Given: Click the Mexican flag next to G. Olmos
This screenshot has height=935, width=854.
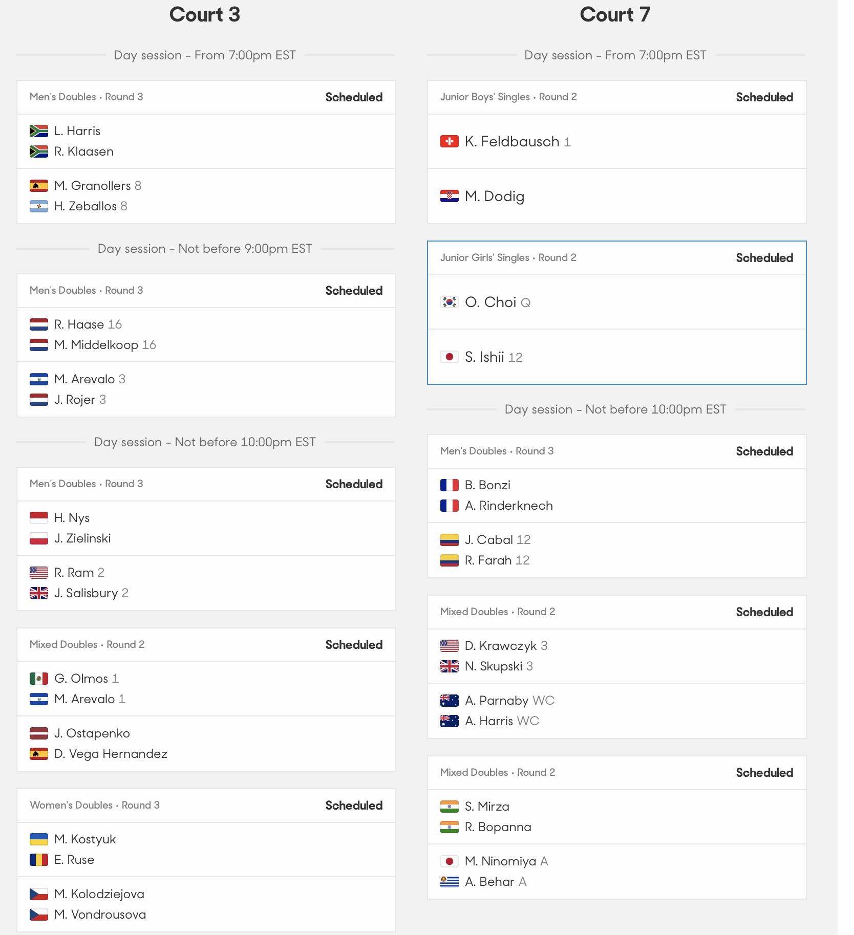Looking at the screenshot, I should point(39,679).
